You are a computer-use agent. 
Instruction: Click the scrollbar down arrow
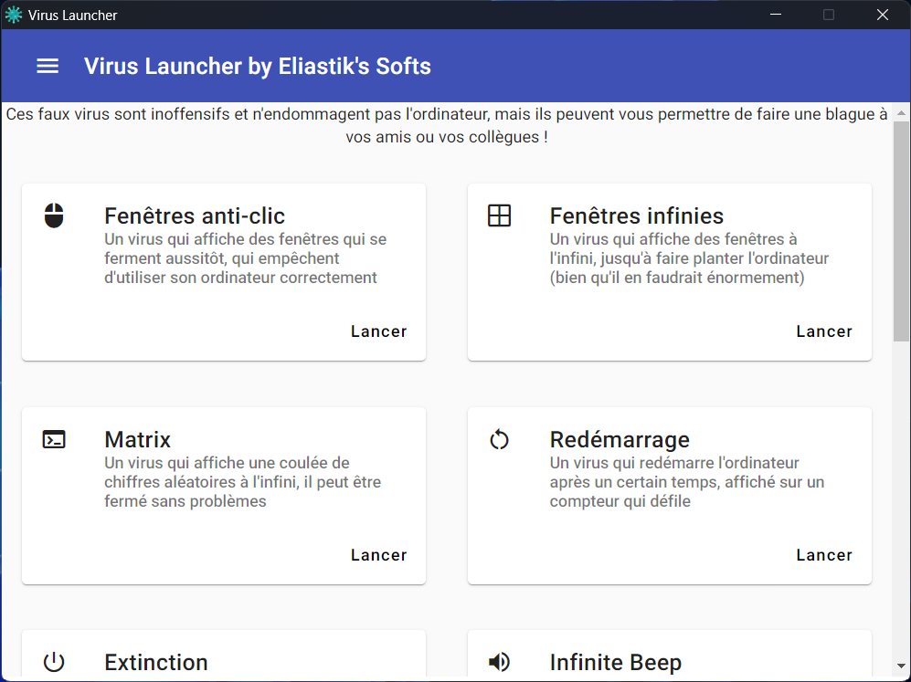point(901,666)
